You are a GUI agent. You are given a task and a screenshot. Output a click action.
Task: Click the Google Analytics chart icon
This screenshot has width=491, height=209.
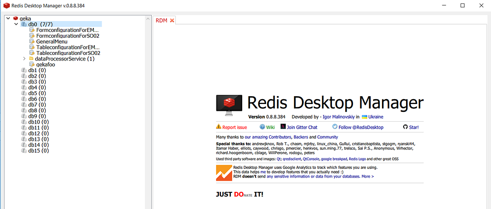(x=224, y=173)
